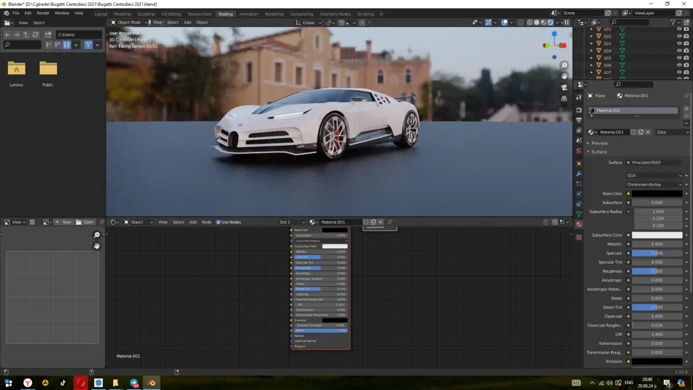Switch file browser to thumbnail display mode

click(67, 44)
